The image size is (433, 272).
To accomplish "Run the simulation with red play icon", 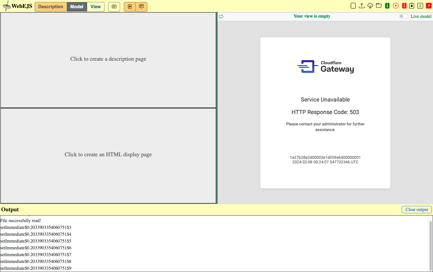I will [x=396, y=6].
